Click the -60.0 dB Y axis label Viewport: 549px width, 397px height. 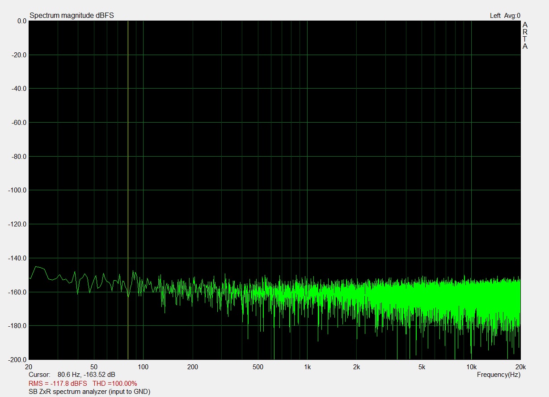[20, 123]
